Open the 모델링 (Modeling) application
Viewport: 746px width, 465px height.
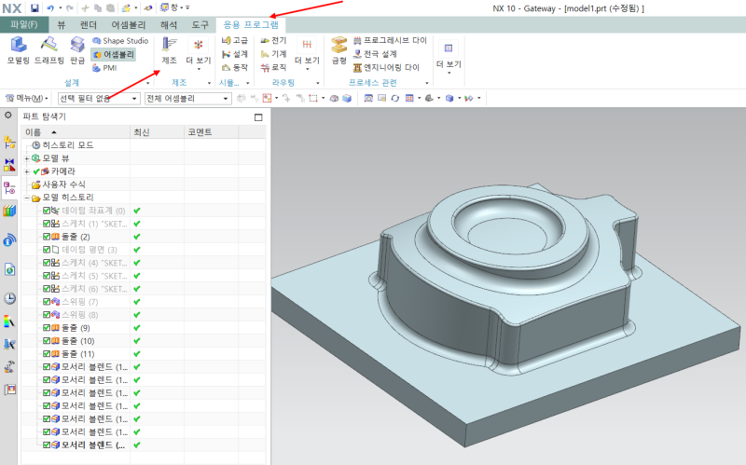(x=18, y=48)
